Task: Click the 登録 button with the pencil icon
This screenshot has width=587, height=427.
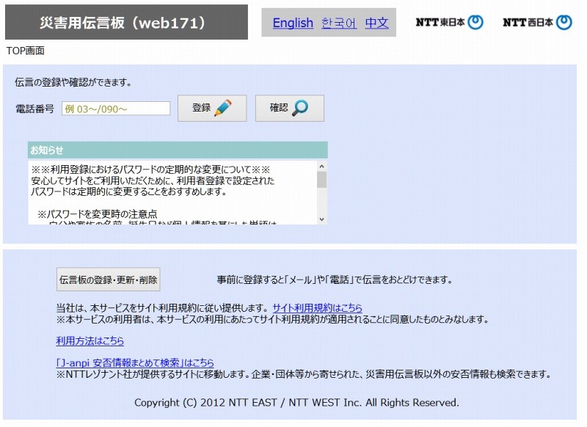Action: tap(212, 108)
